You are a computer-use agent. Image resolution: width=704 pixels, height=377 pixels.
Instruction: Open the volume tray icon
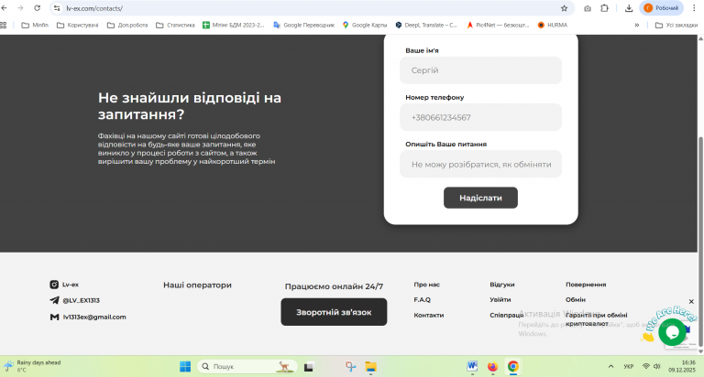657,366
